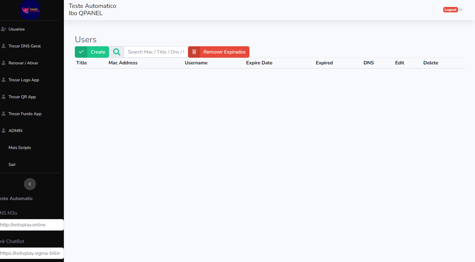Click the logout arrow icon
The image size is (475, 262).
[x=460, y=10]
